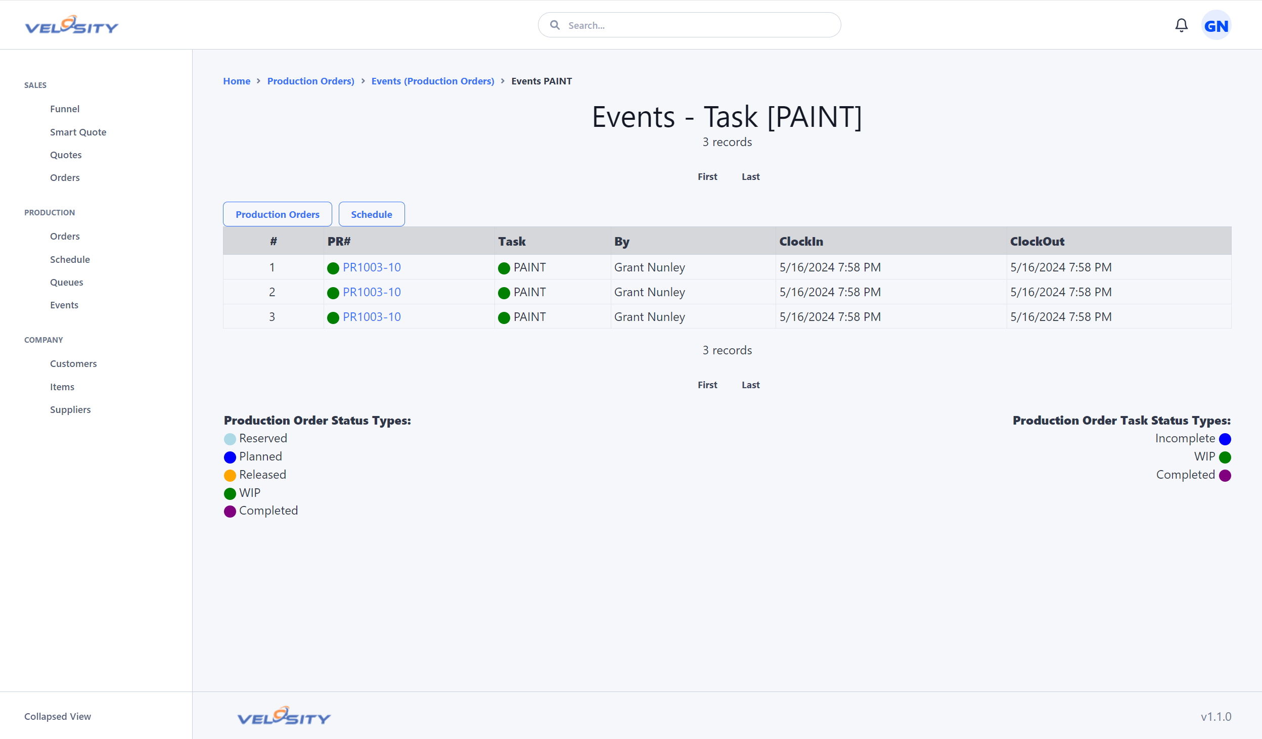Click Last pagination link below table

click(750, 385)
